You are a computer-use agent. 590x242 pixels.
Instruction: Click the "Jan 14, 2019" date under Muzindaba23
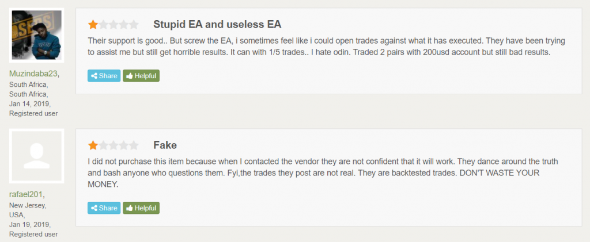click(29, 103)
